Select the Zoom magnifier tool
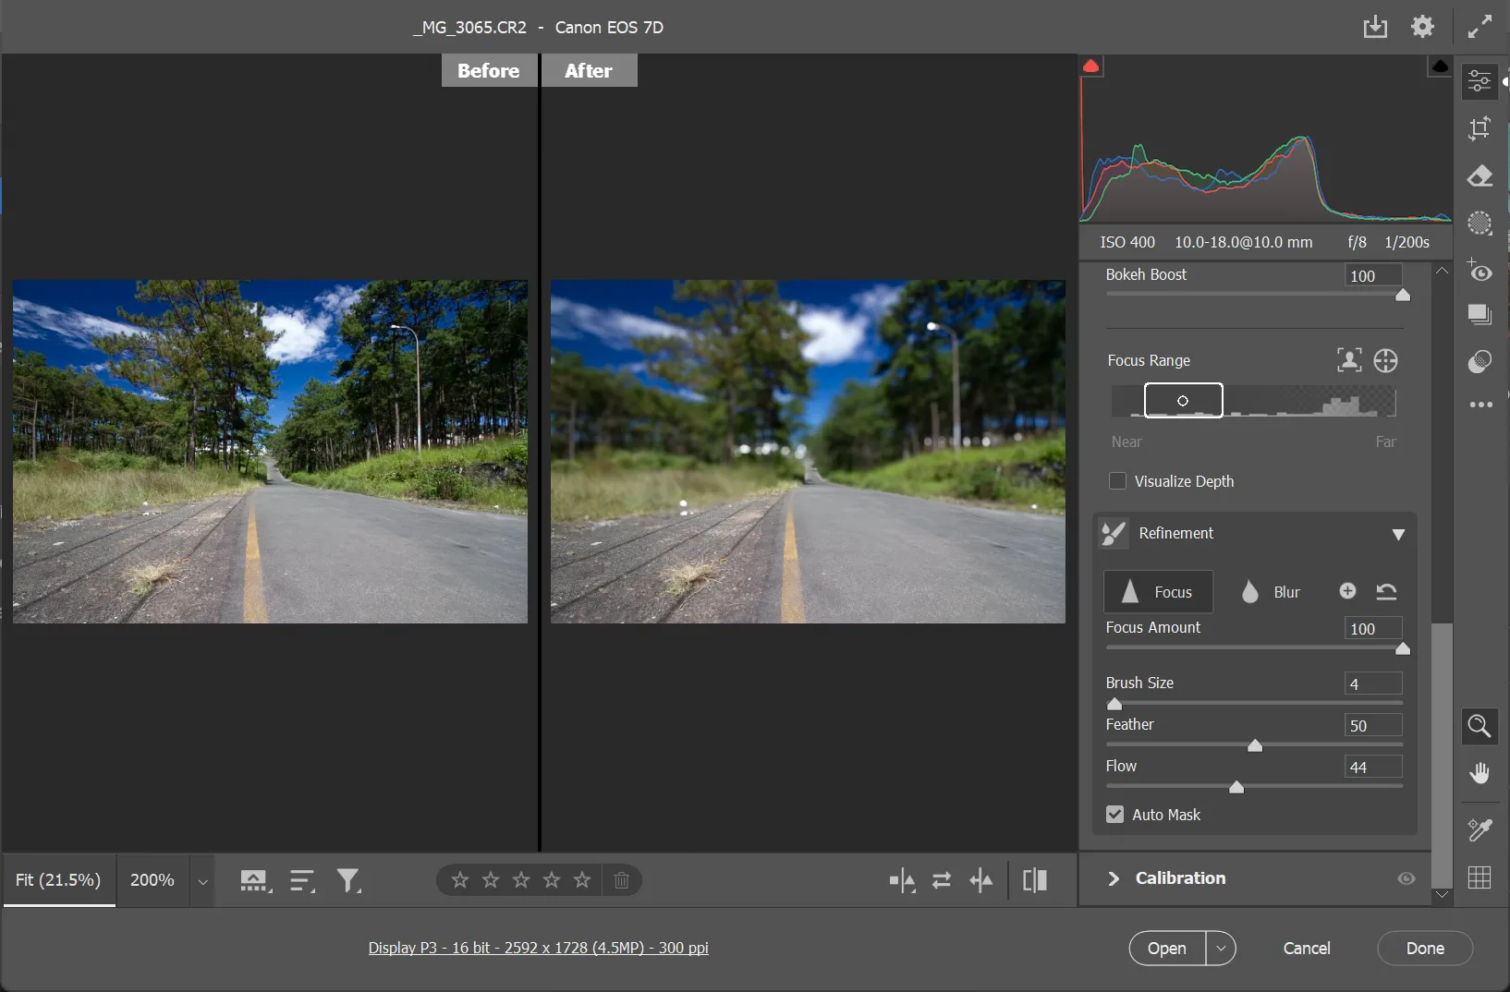 pos(1480,727)
